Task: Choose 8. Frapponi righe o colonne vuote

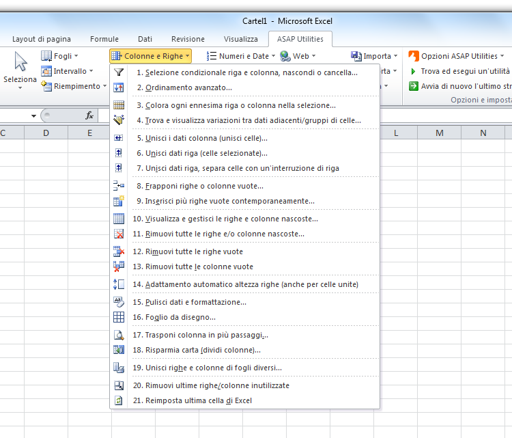Action: 245,186
